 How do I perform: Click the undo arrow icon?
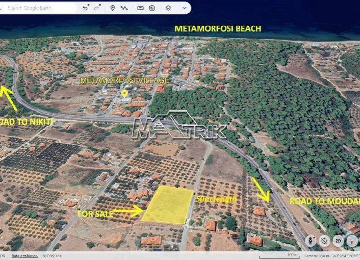[85, 8]
